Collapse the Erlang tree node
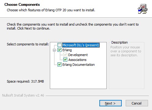The width and height of the screenshot is (152, 110). tap(54, 50)
